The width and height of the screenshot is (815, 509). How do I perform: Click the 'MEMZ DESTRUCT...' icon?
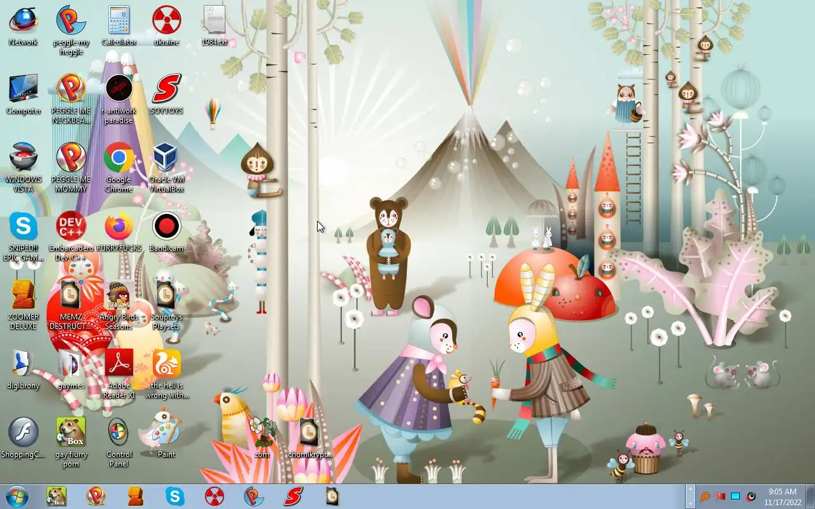point(71,305)
